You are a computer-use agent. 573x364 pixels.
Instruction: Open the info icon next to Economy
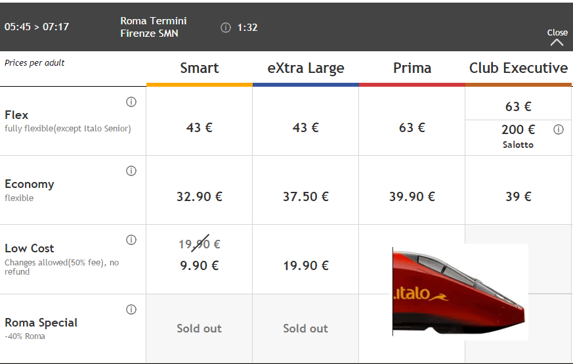click(x=131, y=171)
